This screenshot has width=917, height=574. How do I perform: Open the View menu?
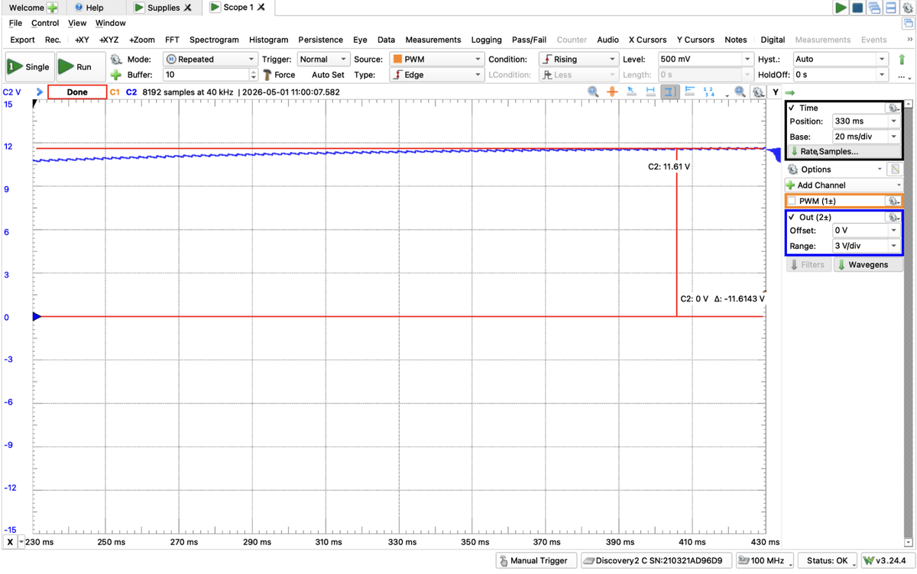click(x=77, y=23)
